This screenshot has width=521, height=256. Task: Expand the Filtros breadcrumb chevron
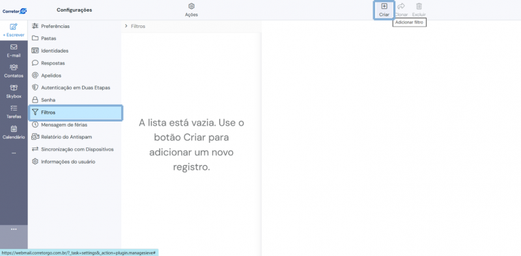(x=126, y=26)
